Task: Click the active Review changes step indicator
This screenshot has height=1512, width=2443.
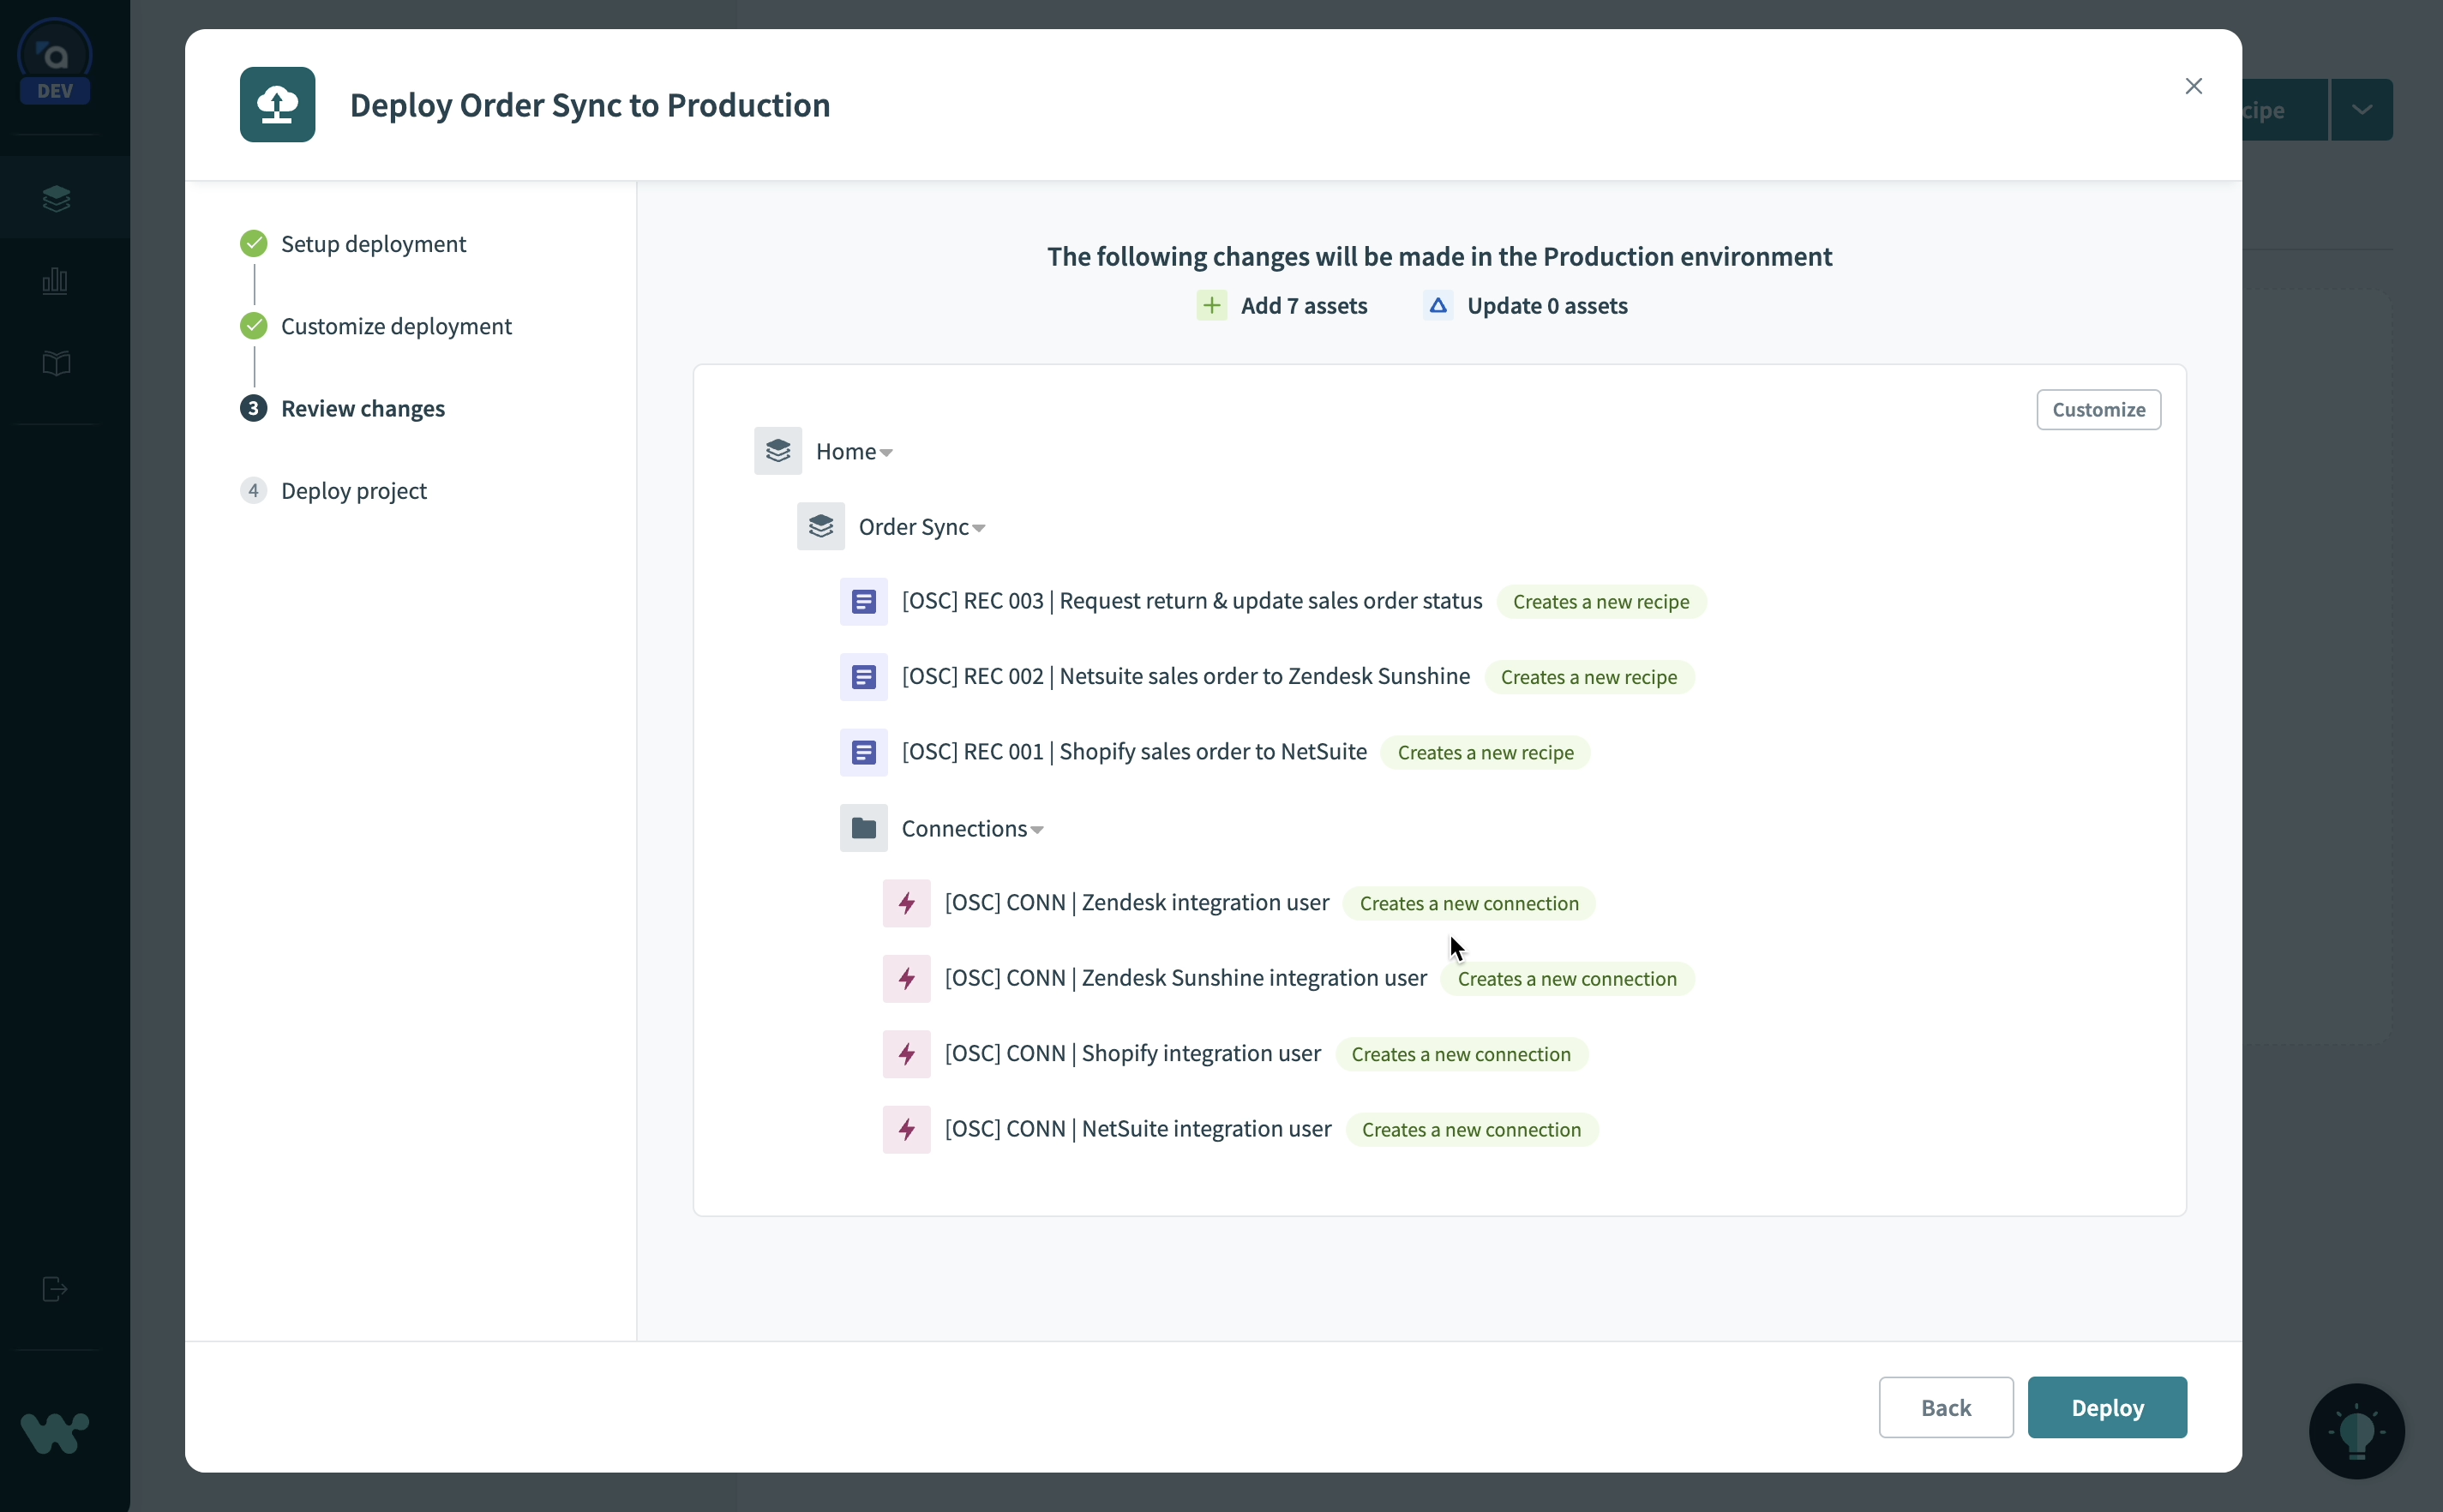Action: coord(253,408)
